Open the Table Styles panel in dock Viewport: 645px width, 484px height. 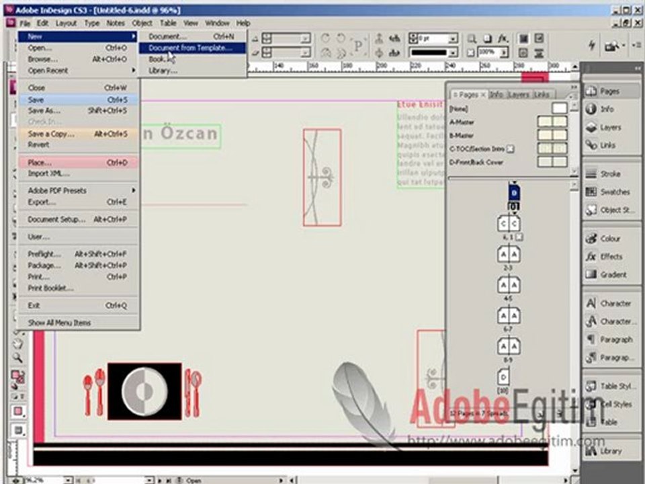pyautogui.click(x=611, y=386)
